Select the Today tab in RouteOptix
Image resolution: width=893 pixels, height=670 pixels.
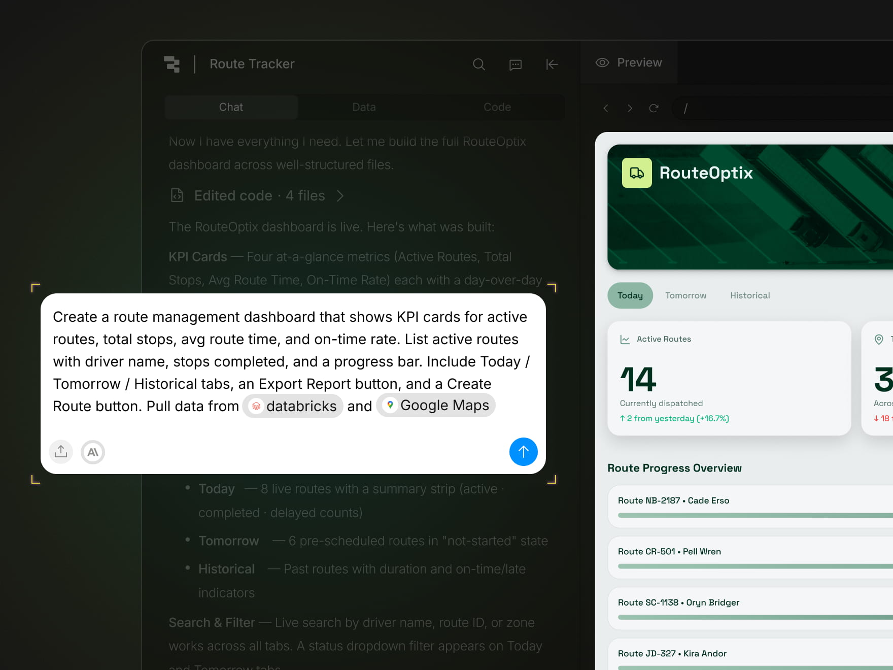pyautogui.click(x=630, y=295)
